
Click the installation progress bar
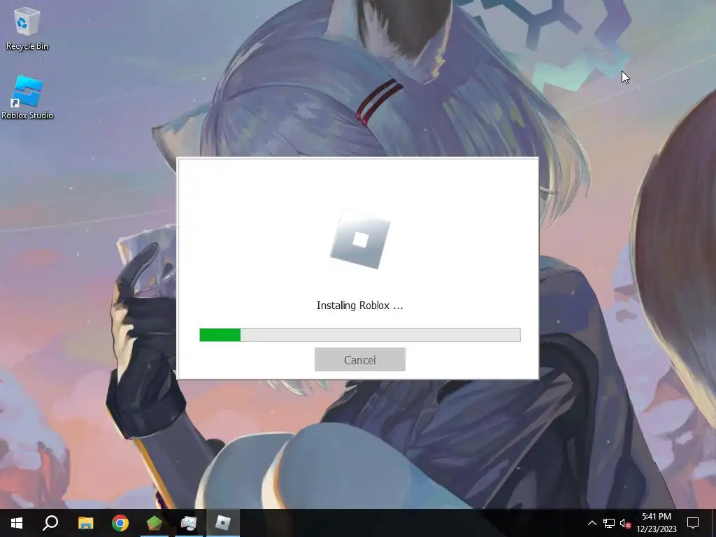point(360,335)
